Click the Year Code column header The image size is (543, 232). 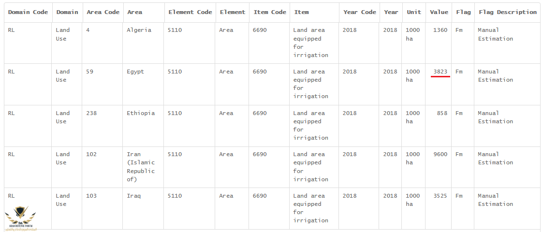[359, 12]
